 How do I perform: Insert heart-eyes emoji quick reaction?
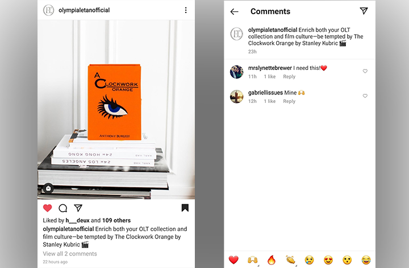pos(328,260)
